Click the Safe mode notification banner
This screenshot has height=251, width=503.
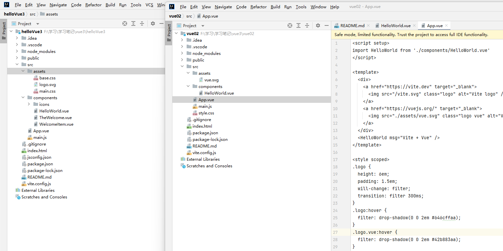[417, 34]
